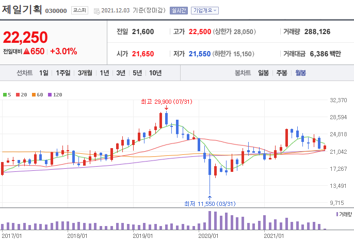354x241 pixels.
Task: Click the 최저 11,550 (03/31) label
Action: pos(210,204)
